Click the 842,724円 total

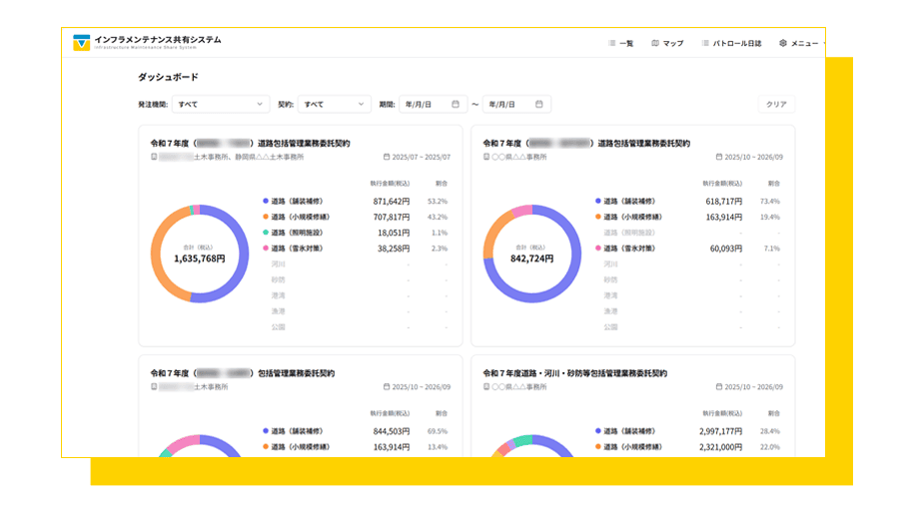coord(532,258)
